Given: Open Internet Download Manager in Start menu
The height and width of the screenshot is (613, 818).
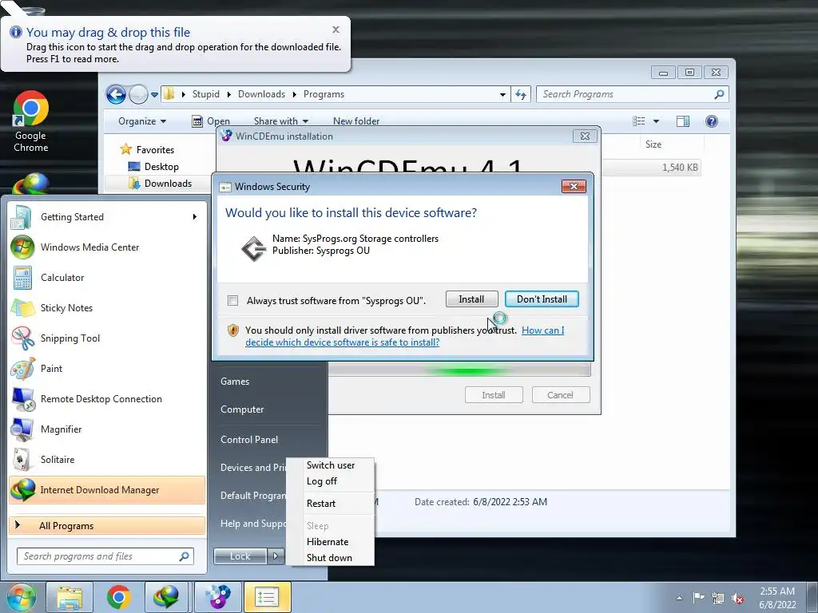Looking at the screenshot, I should click(107, 490).
